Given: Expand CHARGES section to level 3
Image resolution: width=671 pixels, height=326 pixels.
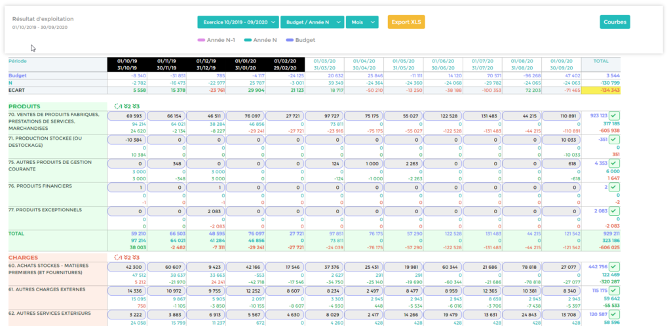Looking at the screenshot, I should (x=136, y=258).
